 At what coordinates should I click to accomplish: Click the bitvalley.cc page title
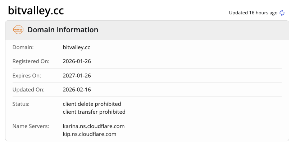pyautogui.click(x=36, y=11)
